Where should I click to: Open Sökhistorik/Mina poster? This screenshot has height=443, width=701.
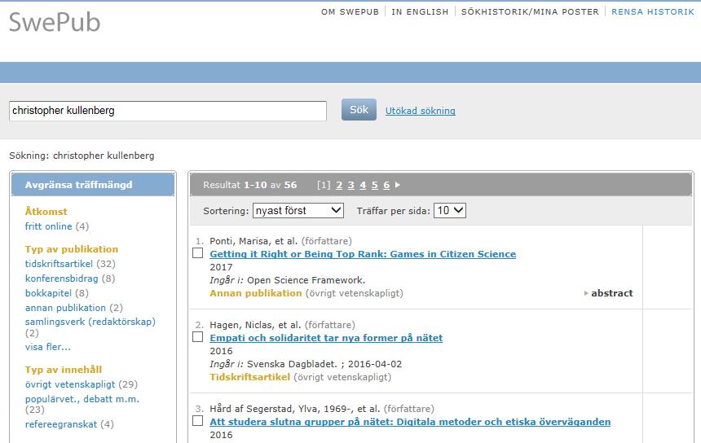coord(530,12)
